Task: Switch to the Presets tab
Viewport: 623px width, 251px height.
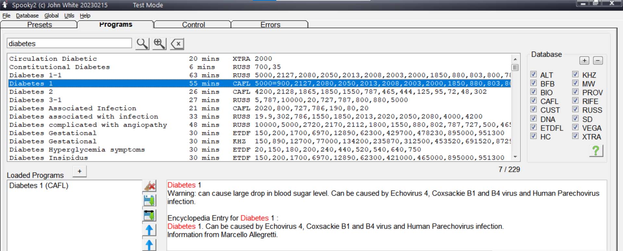Action: pyautogui.click(x=39, y=25)
